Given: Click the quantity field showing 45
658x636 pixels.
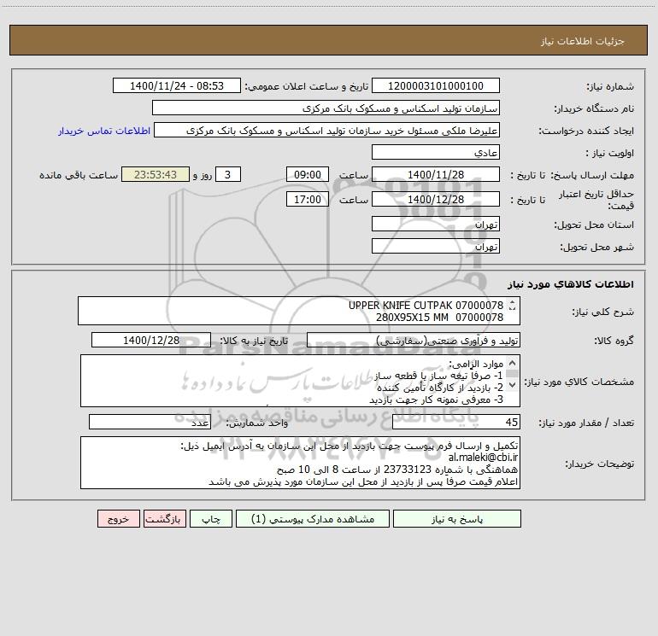Looking at the screenshot, I should 456,422.
